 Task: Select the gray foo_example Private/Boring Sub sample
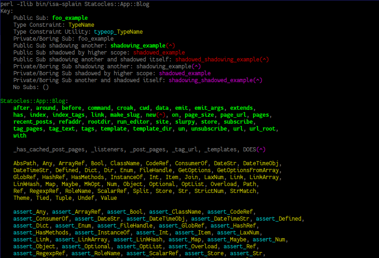pyautogui.click(x=96, y=39)
